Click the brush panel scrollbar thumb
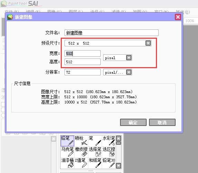This screenshot has height=173, width=198. (118, 143)
